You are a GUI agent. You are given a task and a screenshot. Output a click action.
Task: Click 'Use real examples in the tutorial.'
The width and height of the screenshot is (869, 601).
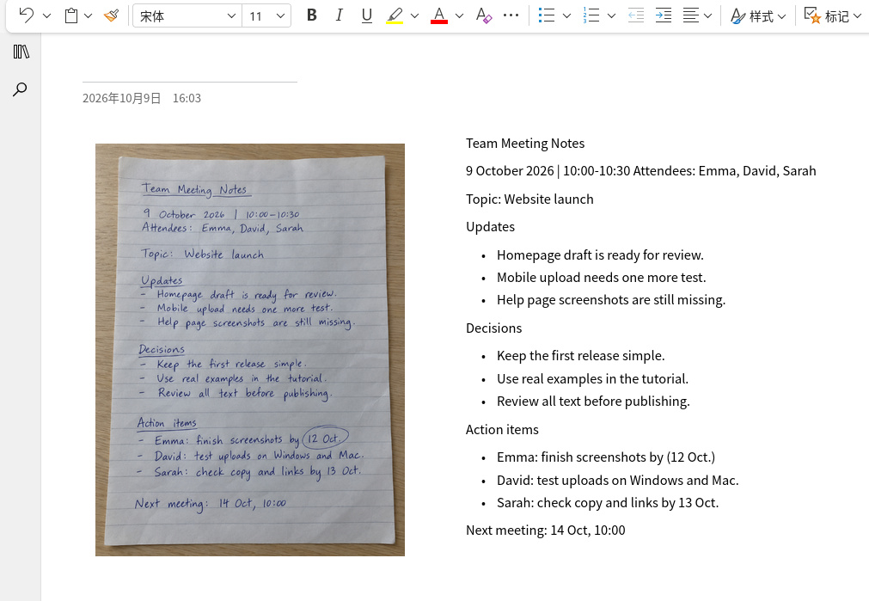coord(592,378)
